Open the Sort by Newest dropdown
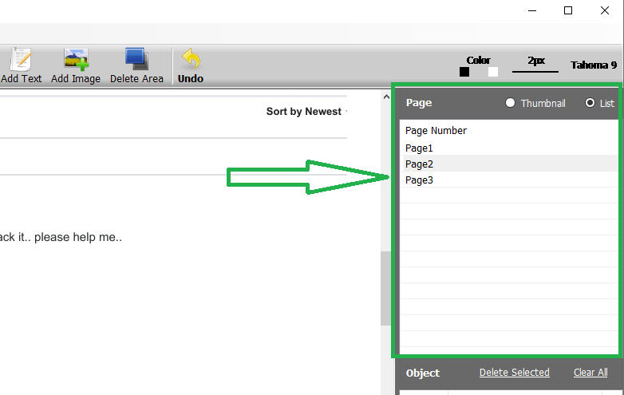This screenshot has width=624, height=395. coord(306,112)
